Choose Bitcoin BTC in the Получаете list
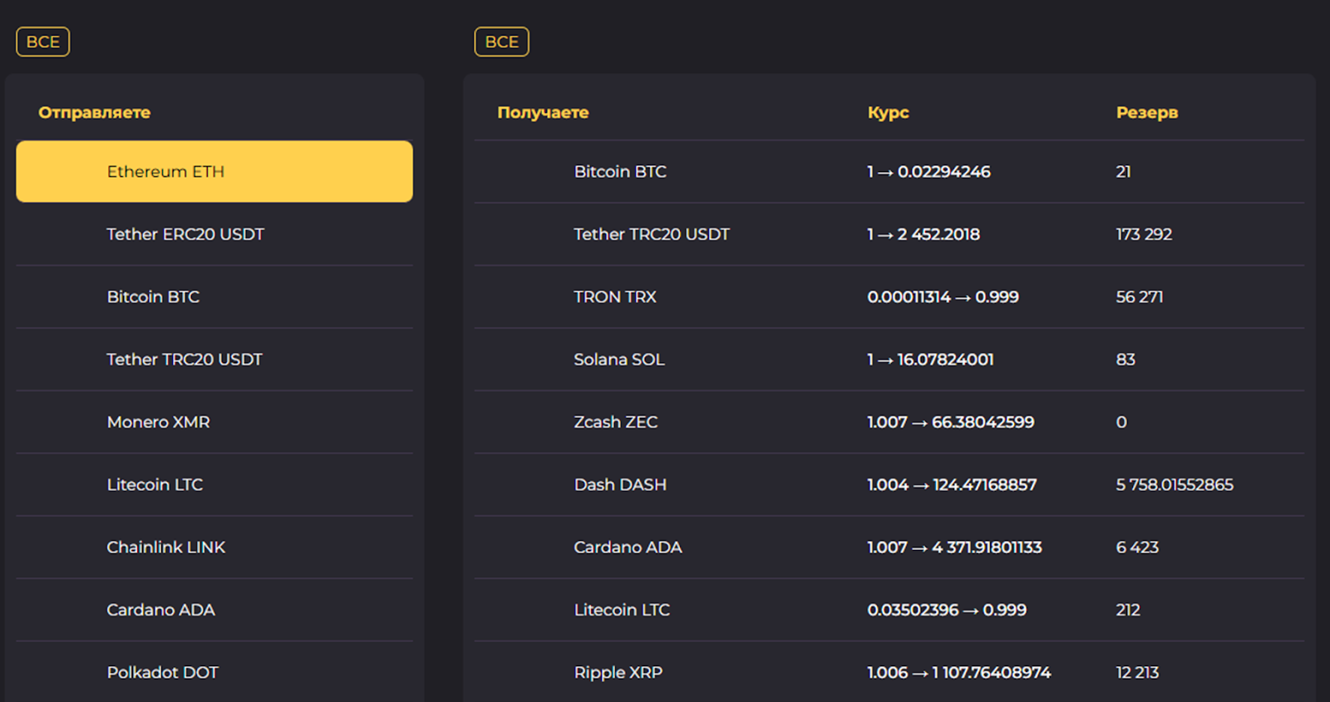Image resolution: width=1330 pixels, height=702 pixels. pos(889,171)
